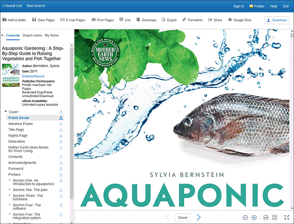The width and height of the screenshot is (294, 224).
Task: Expand Section Five: The integrated system
Action: (x=10, y=214)
